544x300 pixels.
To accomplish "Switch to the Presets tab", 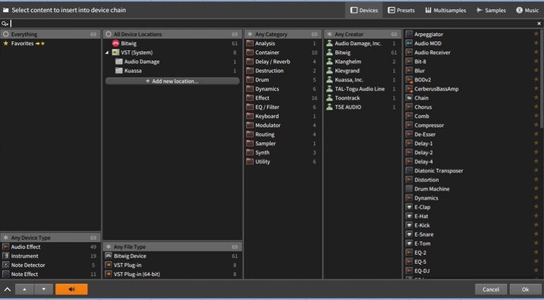I will (x=402, y=10).
